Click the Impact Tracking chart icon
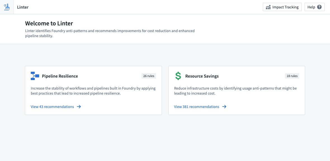 click(268, 7)
